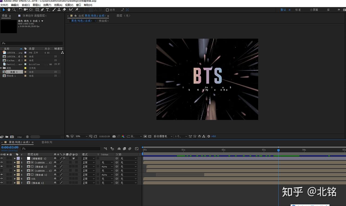Image resolution: width=346 pixels, height=206 pixels.
Task: Select the Hand tool
Action: pyautogui.click(x=9, y=10)
